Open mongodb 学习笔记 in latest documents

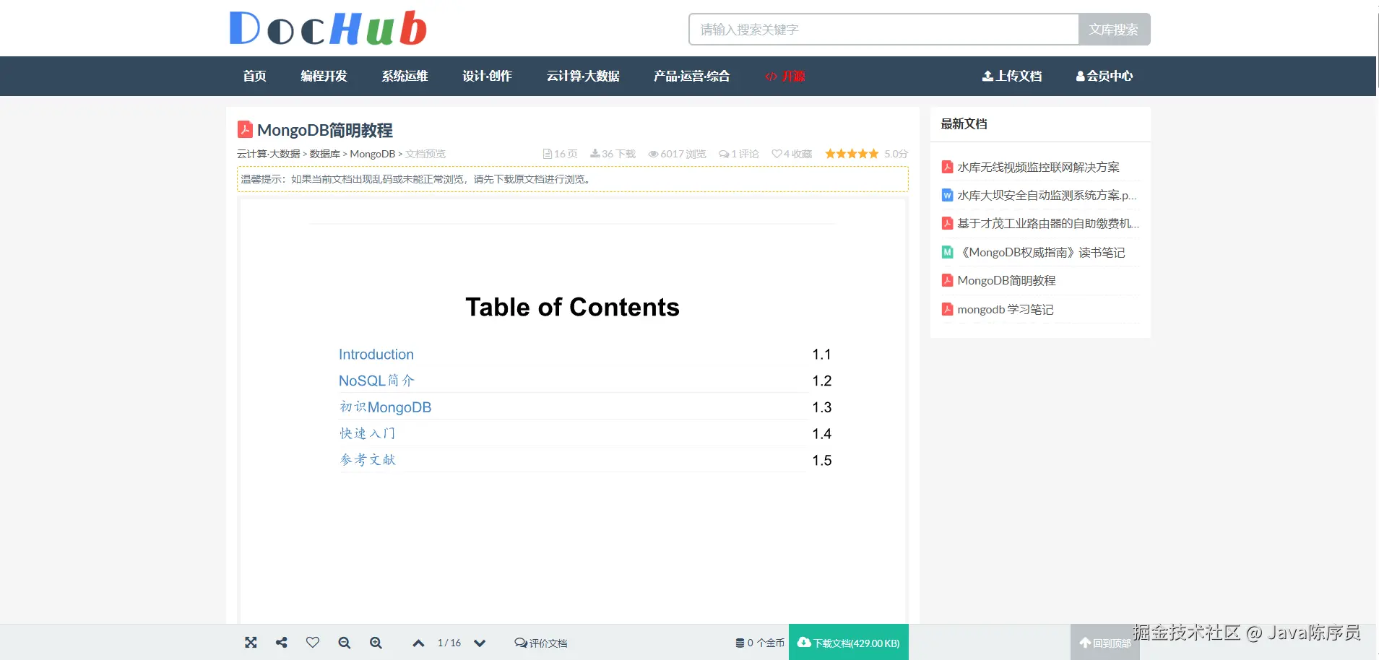click(1006, 310)
